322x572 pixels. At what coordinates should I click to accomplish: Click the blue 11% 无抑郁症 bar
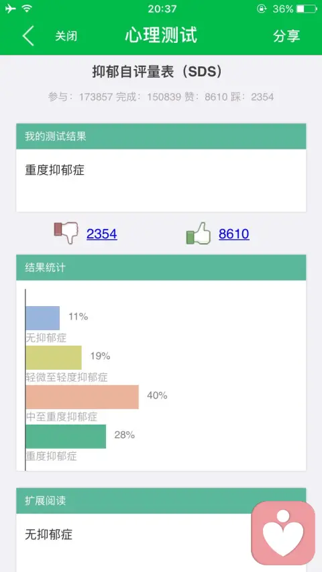click(x=42, y=318)
